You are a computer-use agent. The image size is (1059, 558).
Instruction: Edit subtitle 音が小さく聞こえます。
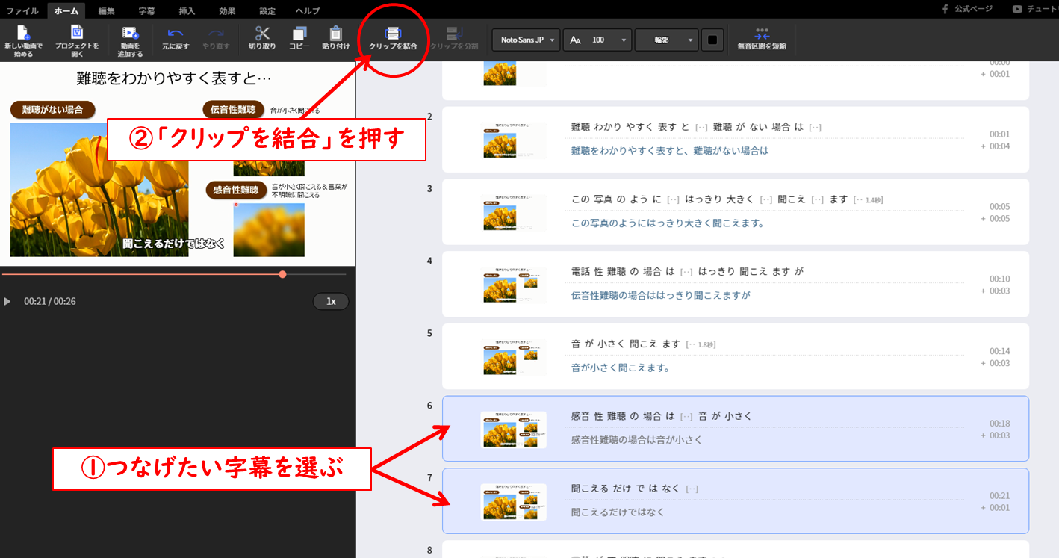621,368
